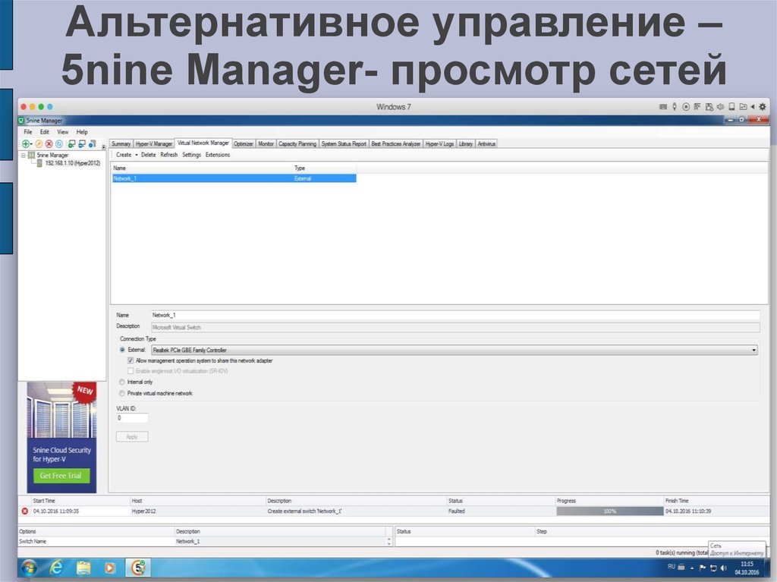Open the toolbar overflow arrow
Viewport: 777px width, 582px height.
[103, 146]
